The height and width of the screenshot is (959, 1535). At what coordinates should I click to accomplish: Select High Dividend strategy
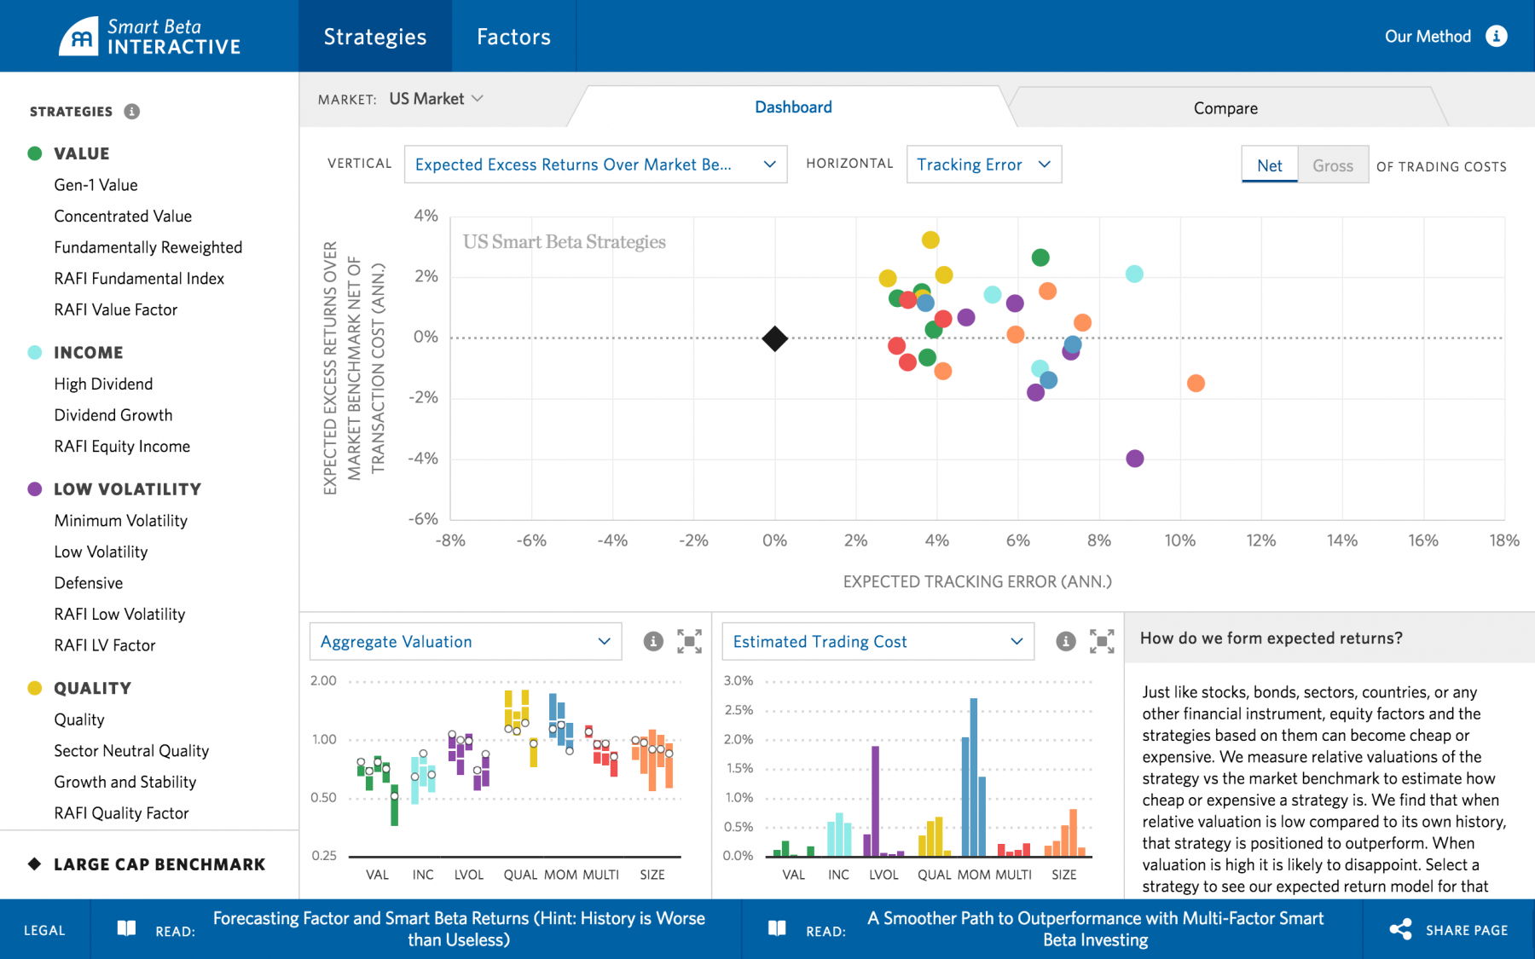[x=103, y=384]
